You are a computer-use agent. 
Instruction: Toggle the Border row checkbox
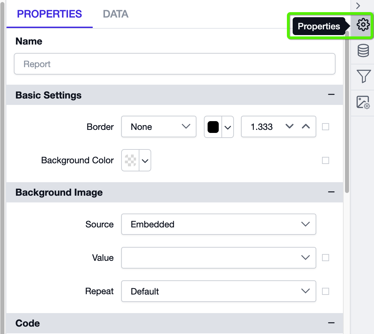[326, 127]
